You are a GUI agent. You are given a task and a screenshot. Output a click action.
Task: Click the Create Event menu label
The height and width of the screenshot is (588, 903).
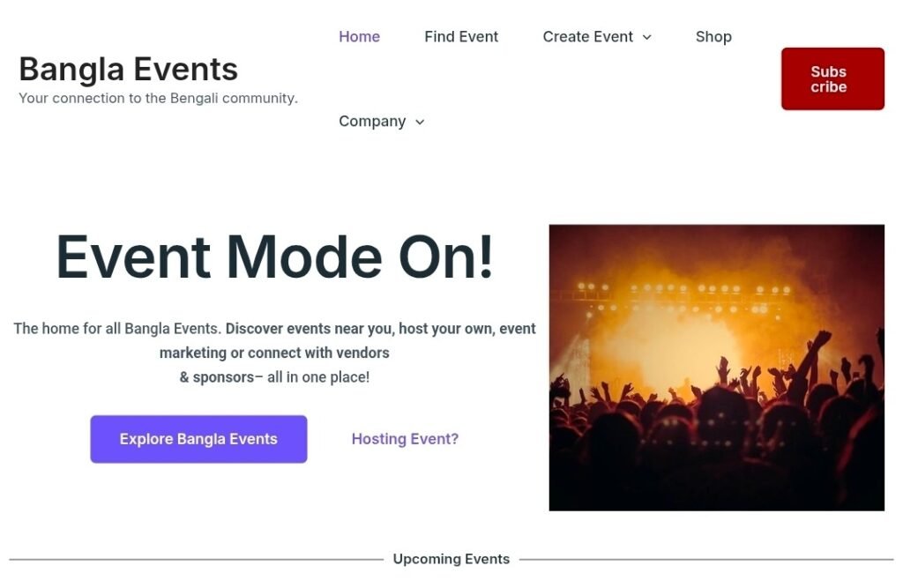(587, 36)
